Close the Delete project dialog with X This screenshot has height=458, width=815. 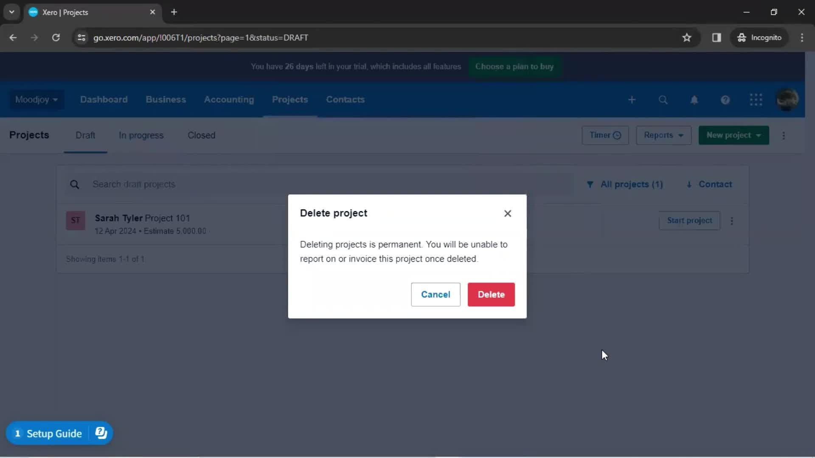point(508,213)
